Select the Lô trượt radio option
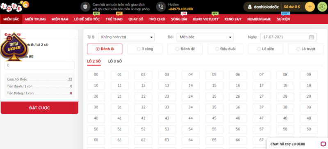The height and width of the screenshot is (149, 328). point(306,49)
